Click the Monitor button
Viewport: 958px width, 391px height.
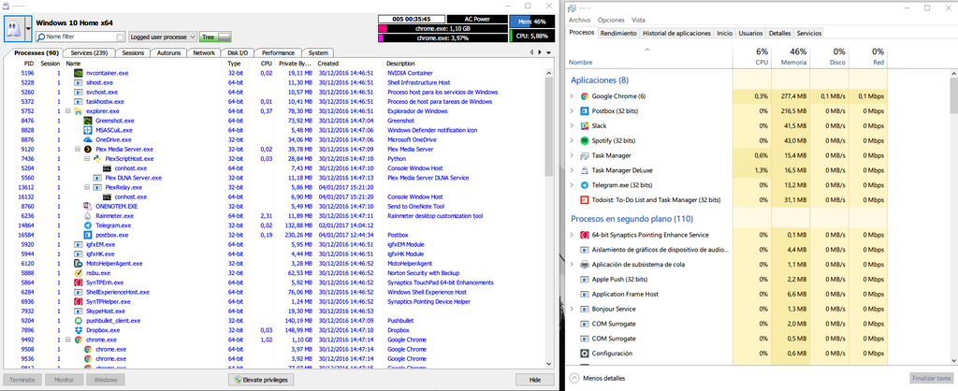click(x=65, y=380)
